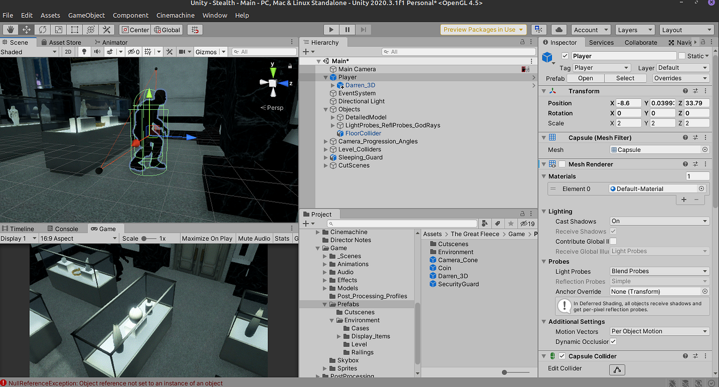Viewport: 719px width, 387px height.
Task: Select the Scale tool in the toolbar
Action: (58, 30)
